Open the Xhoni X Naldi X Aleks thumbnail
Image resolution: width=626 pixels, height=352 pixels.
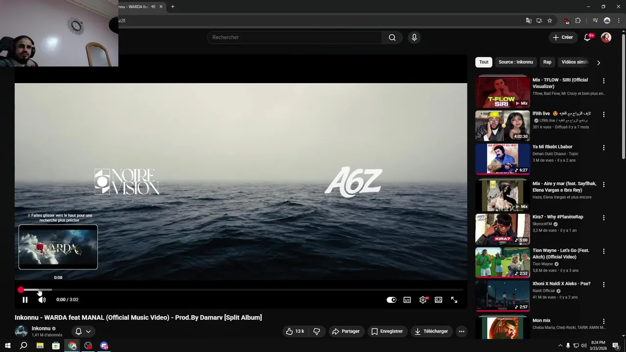[x=503, y=295]
